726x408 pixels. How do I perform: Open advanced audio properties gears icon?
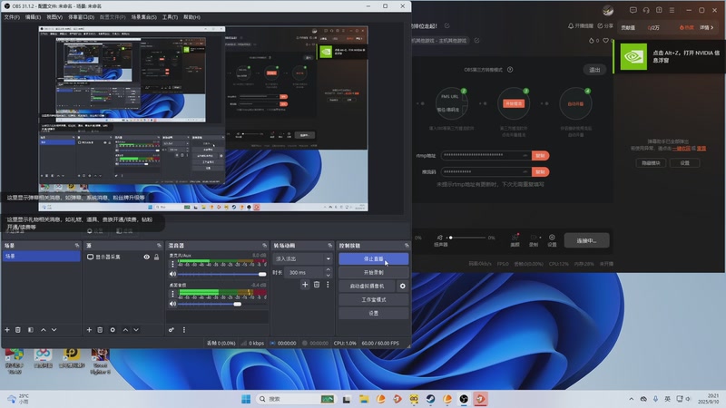tap(172, 330)
